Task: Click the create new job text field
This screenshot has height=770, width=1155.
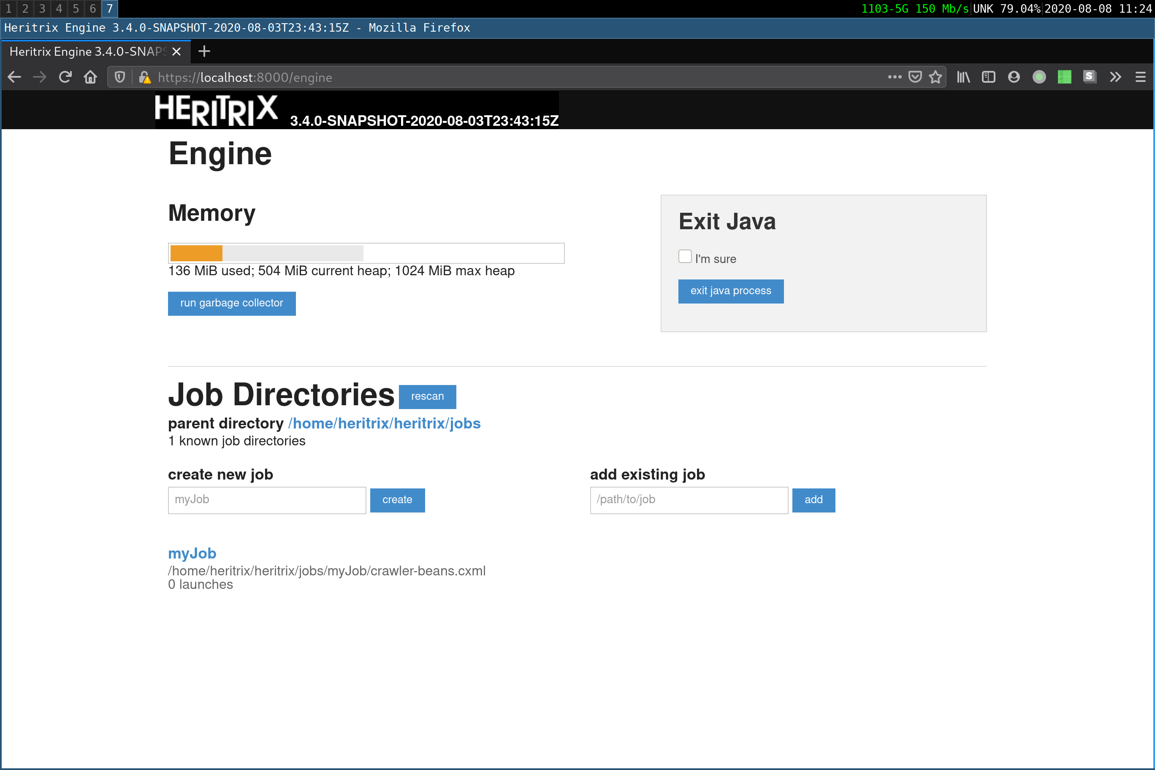Action: (267, 500)
